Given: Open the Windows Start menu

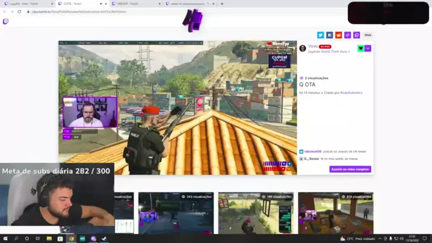Looking at the screenshot, I should click(5, 239).
